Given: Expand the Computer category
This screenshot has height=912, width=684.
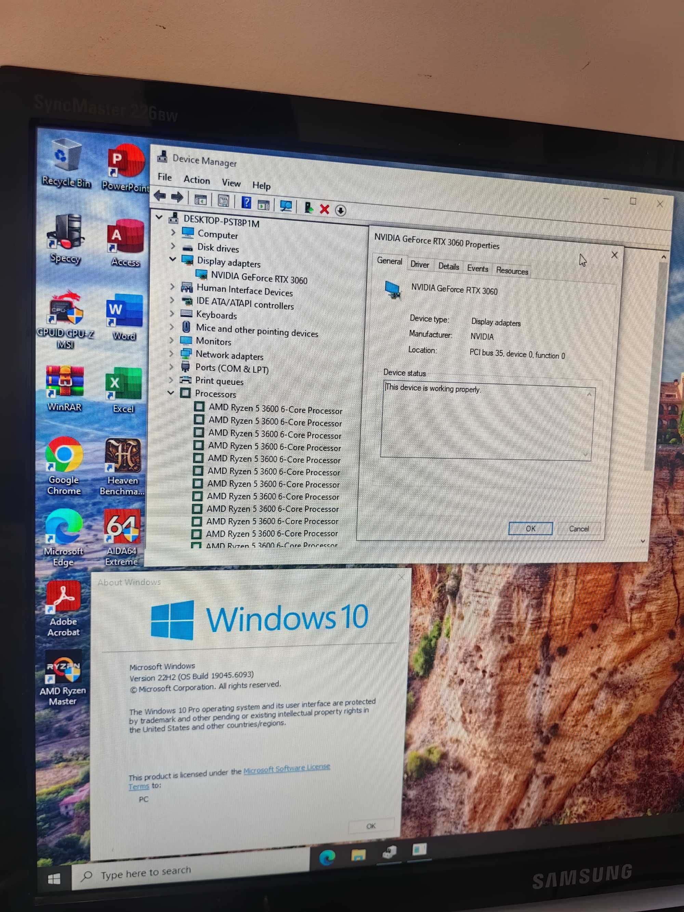Looking at the screenshot, I should 173,232.
